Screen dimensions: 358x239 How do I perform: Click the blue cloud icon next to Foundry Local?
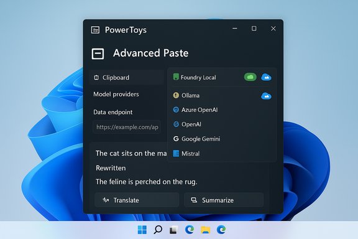(x=266, y=77)
